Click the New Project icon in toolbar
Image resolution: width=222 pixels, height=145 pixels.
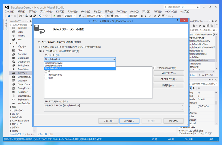[21, 16]
